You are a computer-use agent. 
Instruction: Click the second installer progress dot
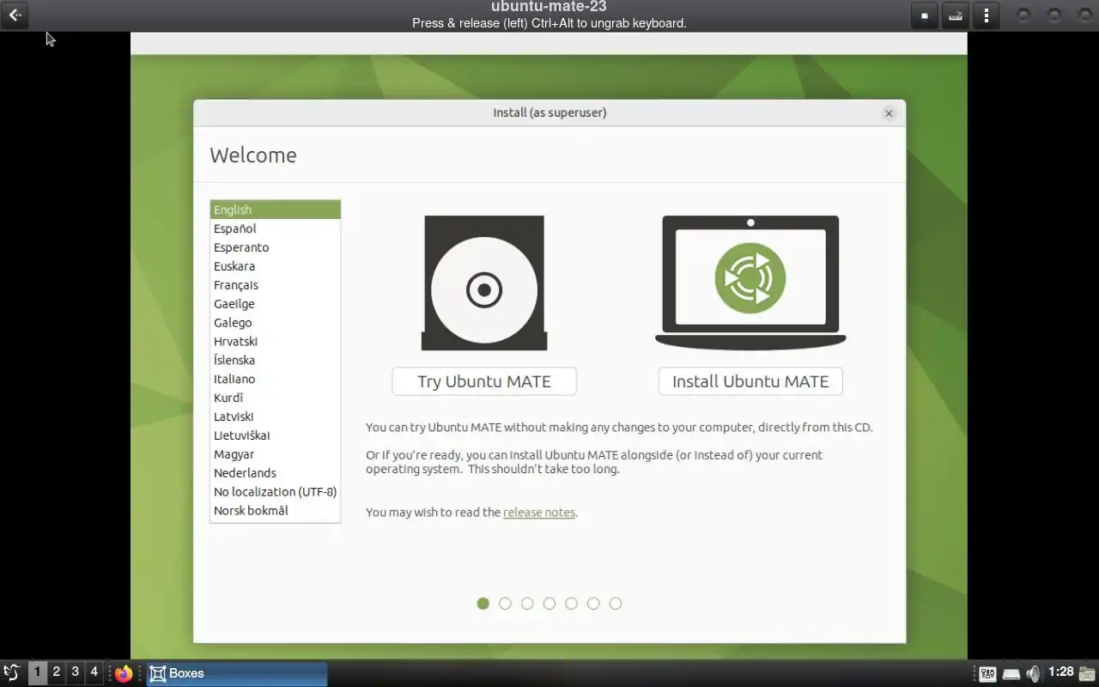tap(505, 604)
